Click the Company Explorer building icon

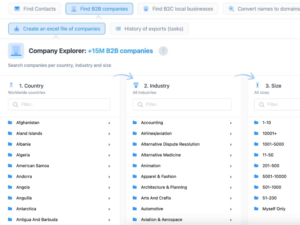pos(16,51)
